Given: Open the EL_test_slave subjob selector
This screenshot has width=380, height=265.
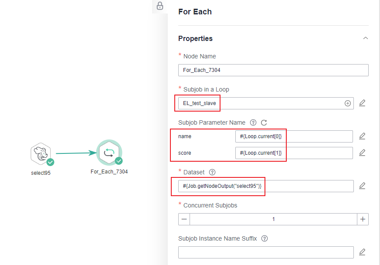Looking at the screenshot, I should point(266,103).
